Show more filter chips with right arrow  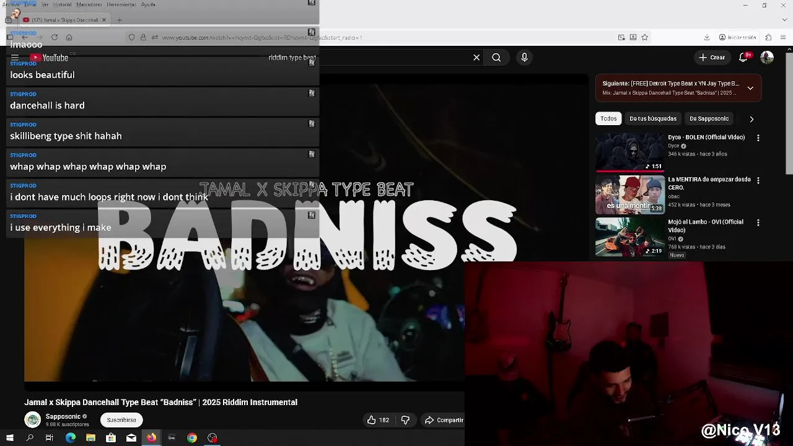click(751, 118)
